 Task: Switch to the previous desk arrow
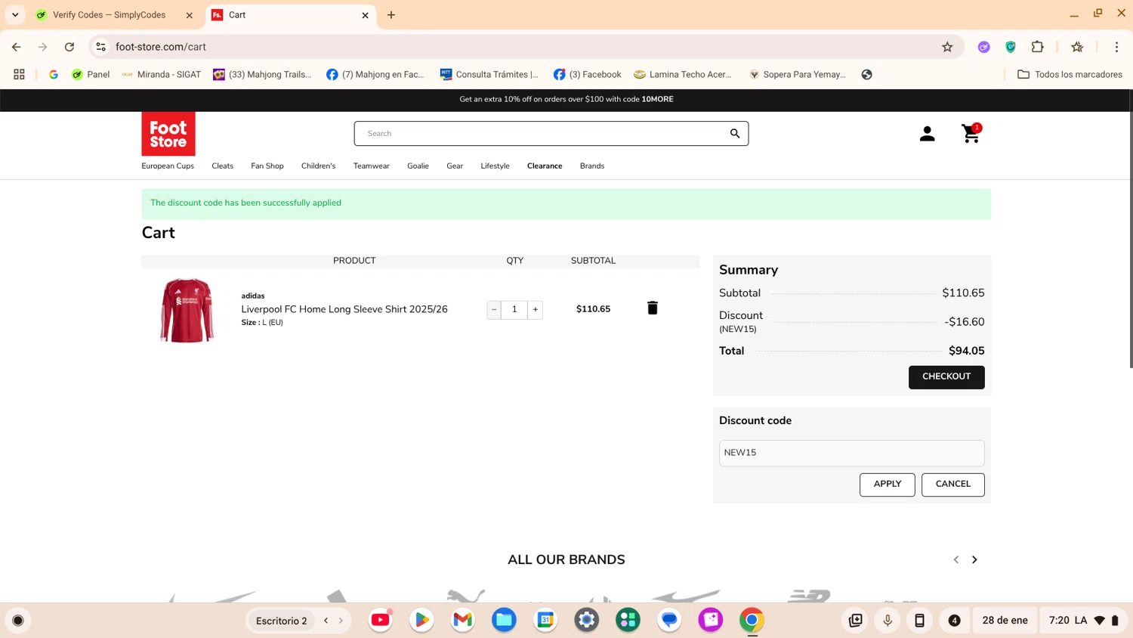pyautogui.click(x=326, y=621)
